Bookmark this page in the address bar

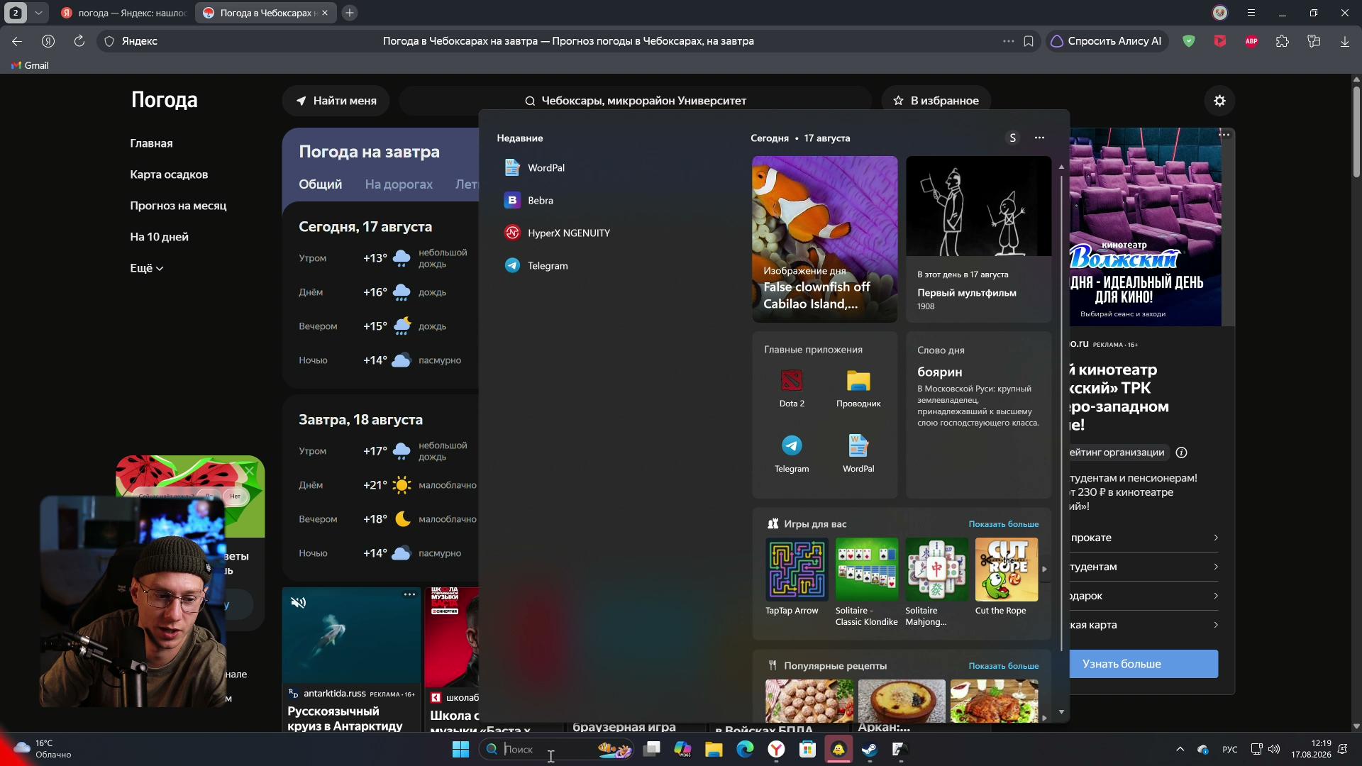[1029, 41]
